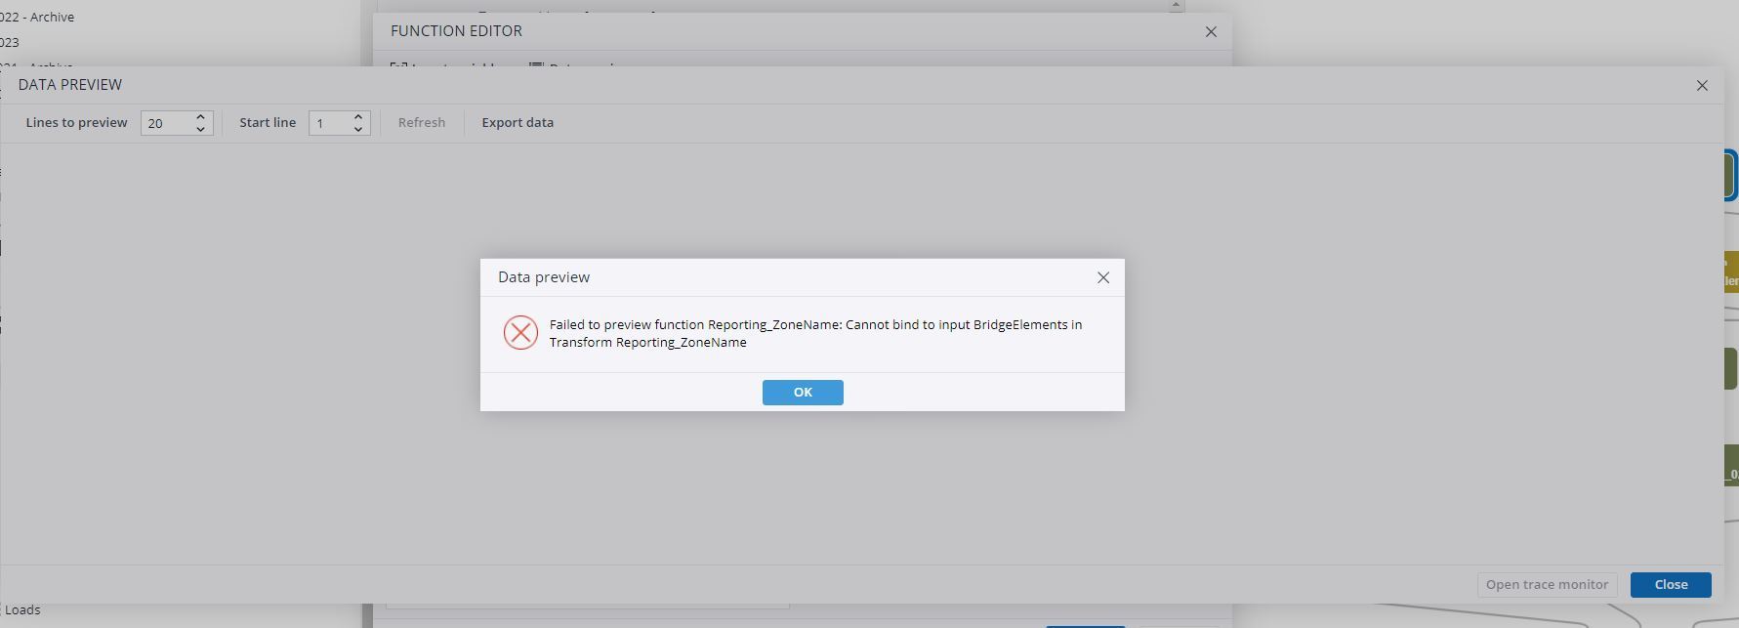Click the Open trace monitor button
Image resolution: width=1739 pixels, height=628 pixels.
tap(1546, 584)
